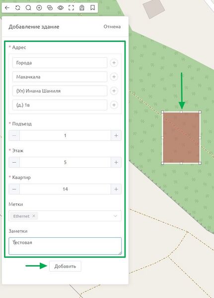Select the brown building rectangle on map

point(181,138)
